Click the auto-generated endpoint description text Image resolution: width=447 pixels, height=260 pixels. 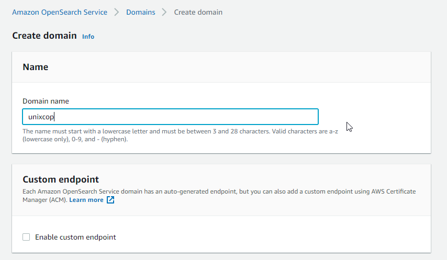click(x=219, y=196)
